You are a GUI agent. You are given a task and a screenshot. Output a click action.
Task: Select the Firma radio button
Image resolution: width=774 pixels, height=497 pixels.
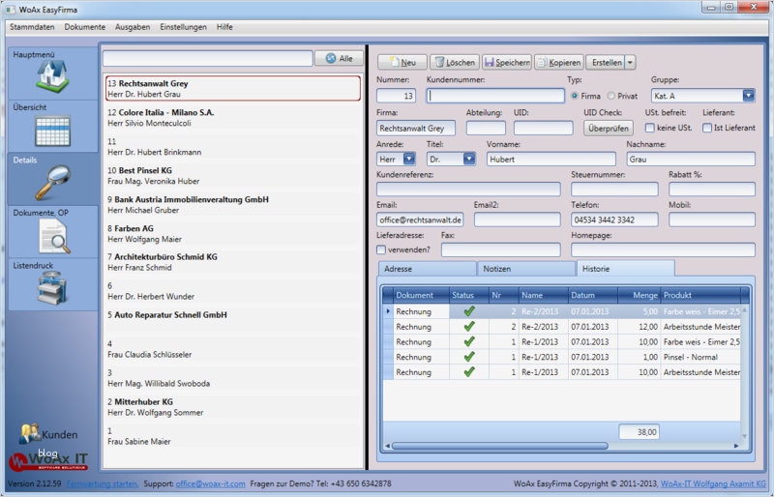pos(575,96)
